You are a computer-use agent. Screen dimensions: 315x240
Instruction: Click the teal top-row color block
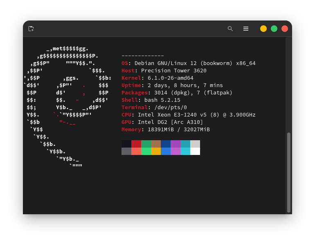[185, 144]
